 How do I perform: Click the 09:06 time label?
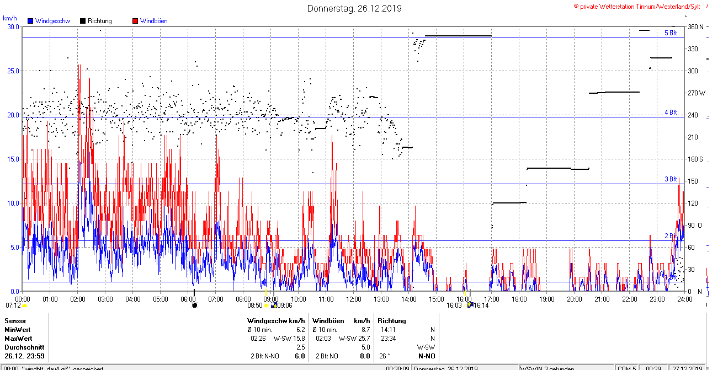pyautogui.click(x=285, y=305)
